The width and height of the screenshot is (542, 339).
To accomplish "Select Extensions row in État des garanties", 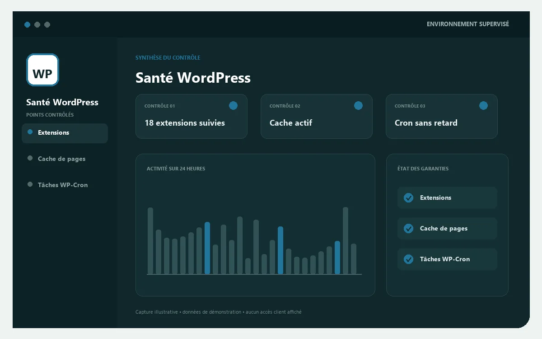I will point(447,198).
